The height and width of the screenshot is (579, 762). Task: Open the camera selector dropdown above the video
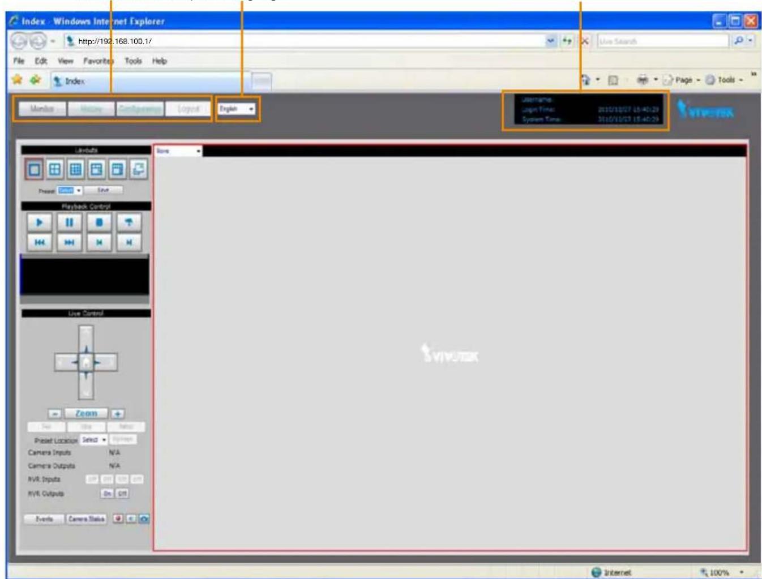[178, 151]
